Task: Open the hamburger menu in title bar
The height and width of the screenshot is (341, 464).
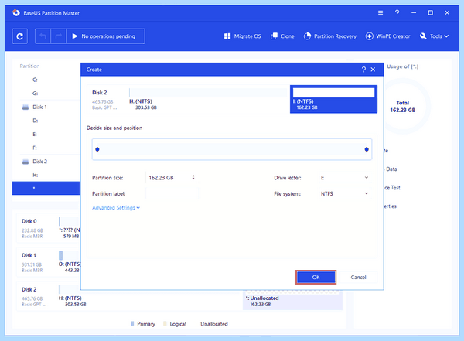Action: tap(380, 12)
